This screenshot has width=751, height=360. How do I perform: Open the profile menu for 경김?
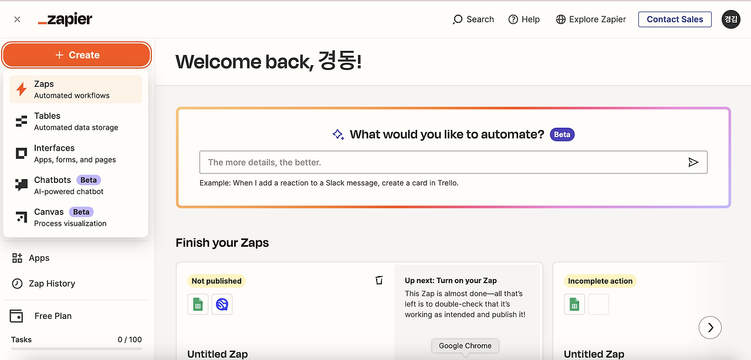[x=730, y=19]
